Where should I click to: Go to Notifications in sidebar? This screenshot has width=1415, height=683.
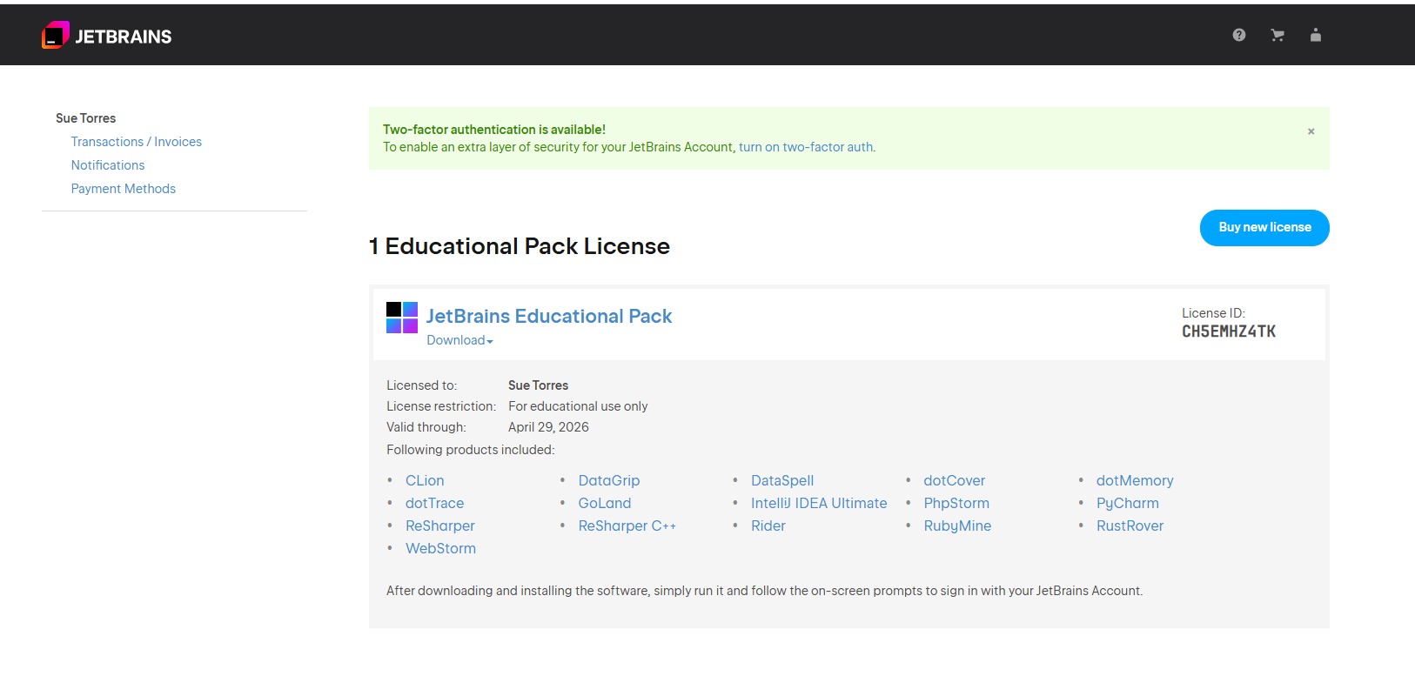pyautogui.click(x=108, y=165)
